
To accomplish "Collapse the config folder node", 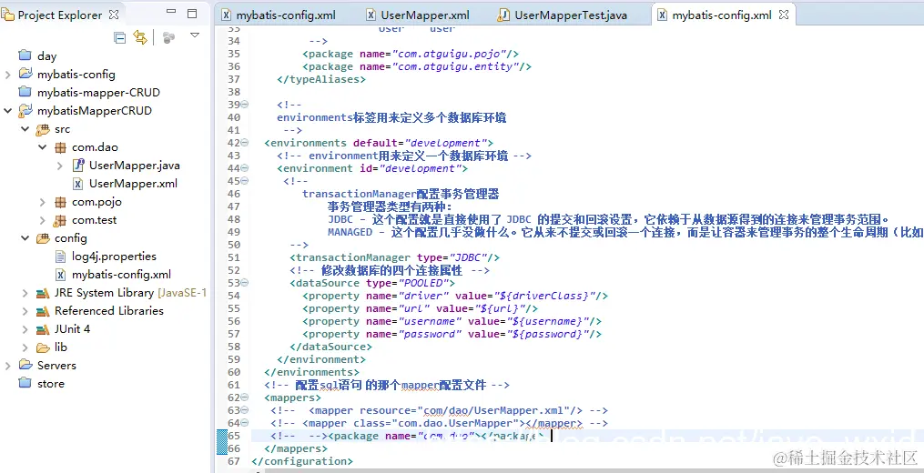I will coord(25,238).
